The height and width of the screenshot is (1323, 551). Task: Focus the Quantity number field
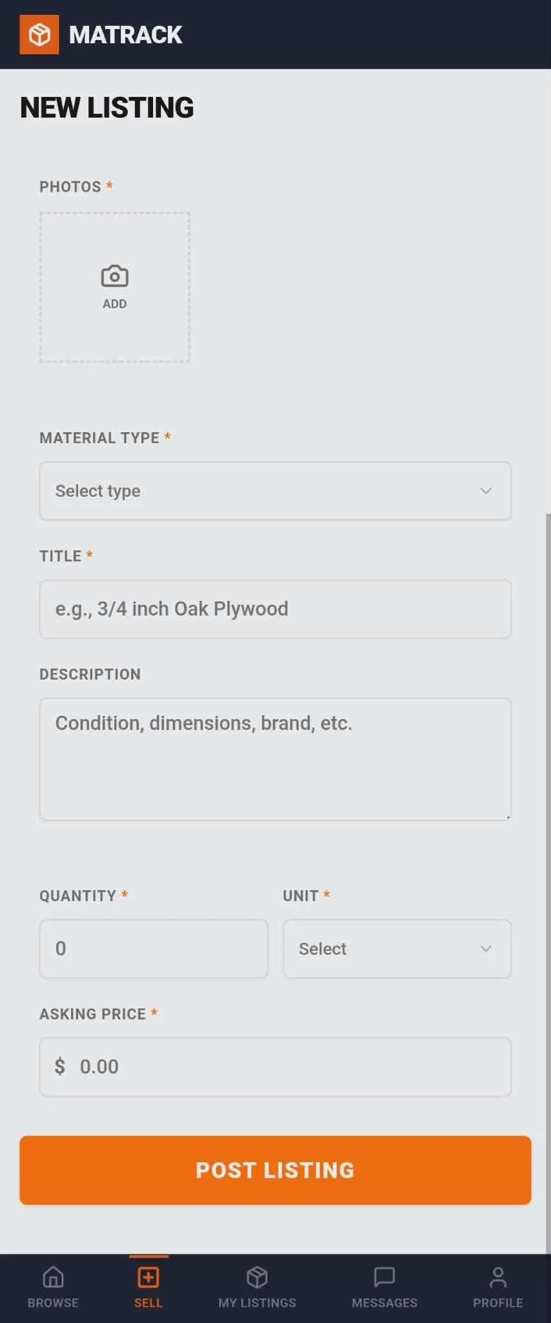pos(154,948)
